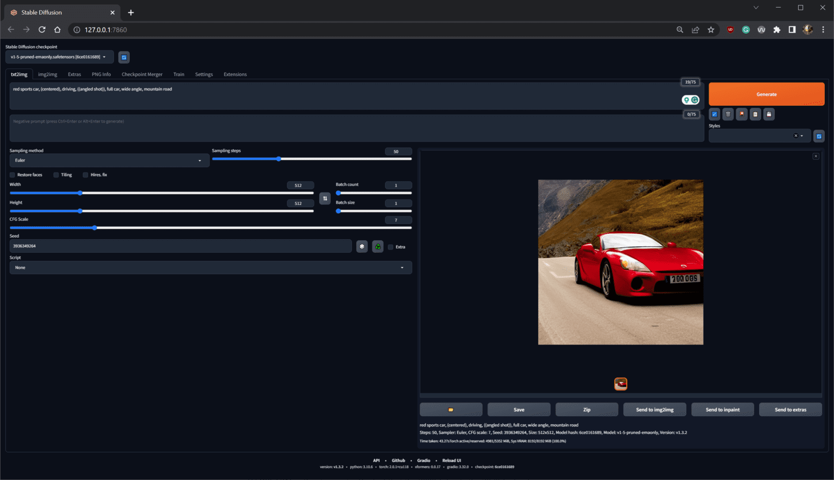Click the swap width and height icon
The width and height of the screenshot is (834, 480).
(x=325, y=199)
